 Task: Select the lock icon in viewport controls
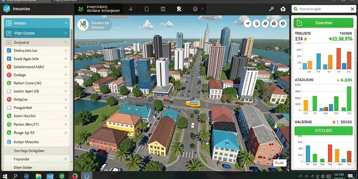pyautogui.click(x=274, y=23)
